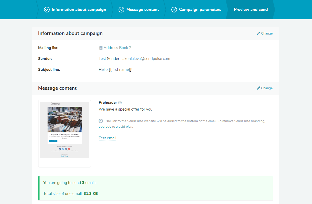
Task: Open the Campaign parameters step
Action: [x=196, y=10]
